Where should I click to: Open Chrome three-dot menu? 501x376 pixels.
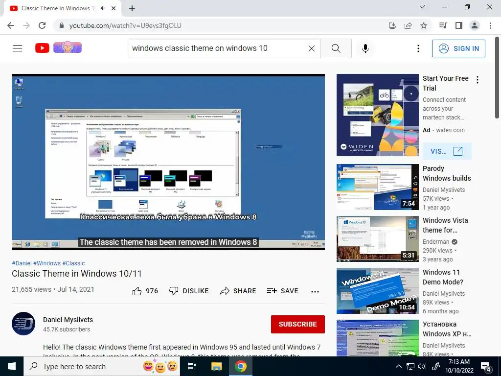[x=490, y=25]
